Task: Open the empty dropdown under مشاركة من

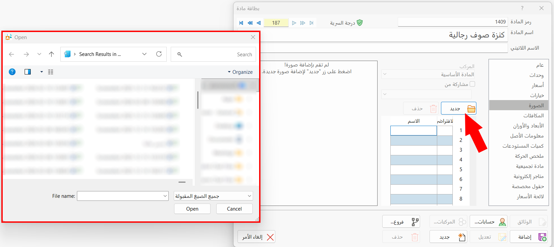Action: (x=426, y=94)
